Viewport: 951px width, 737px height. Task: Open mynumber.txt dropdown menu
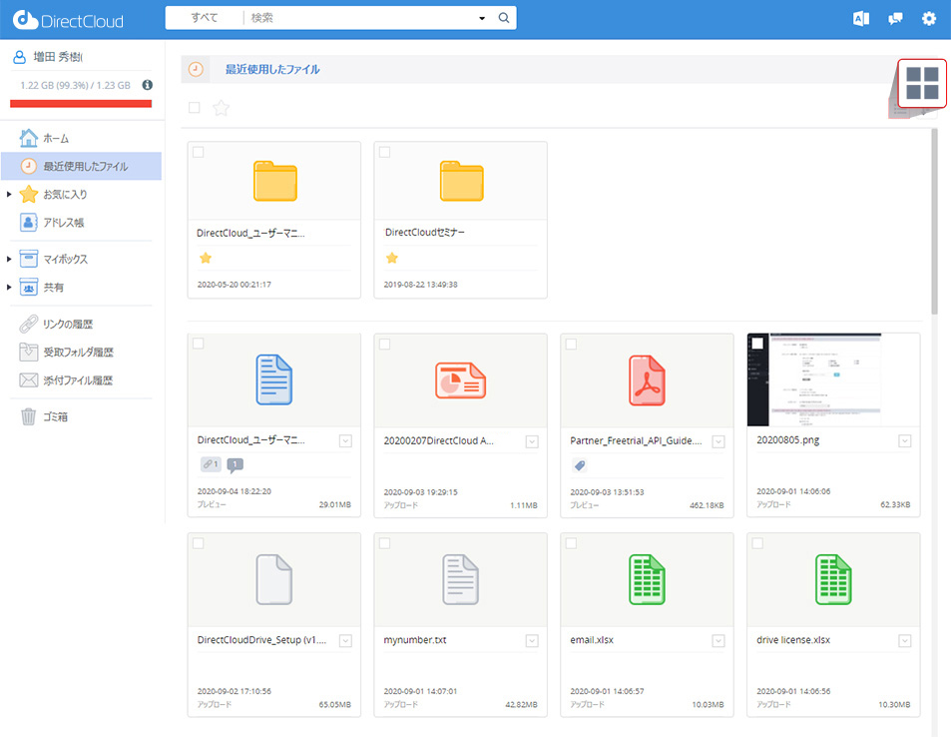coord(532,640)
